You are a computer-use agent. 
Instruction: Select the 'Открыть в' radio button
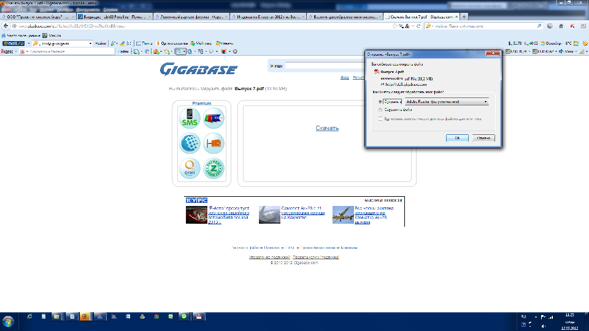tap(380, 102)
